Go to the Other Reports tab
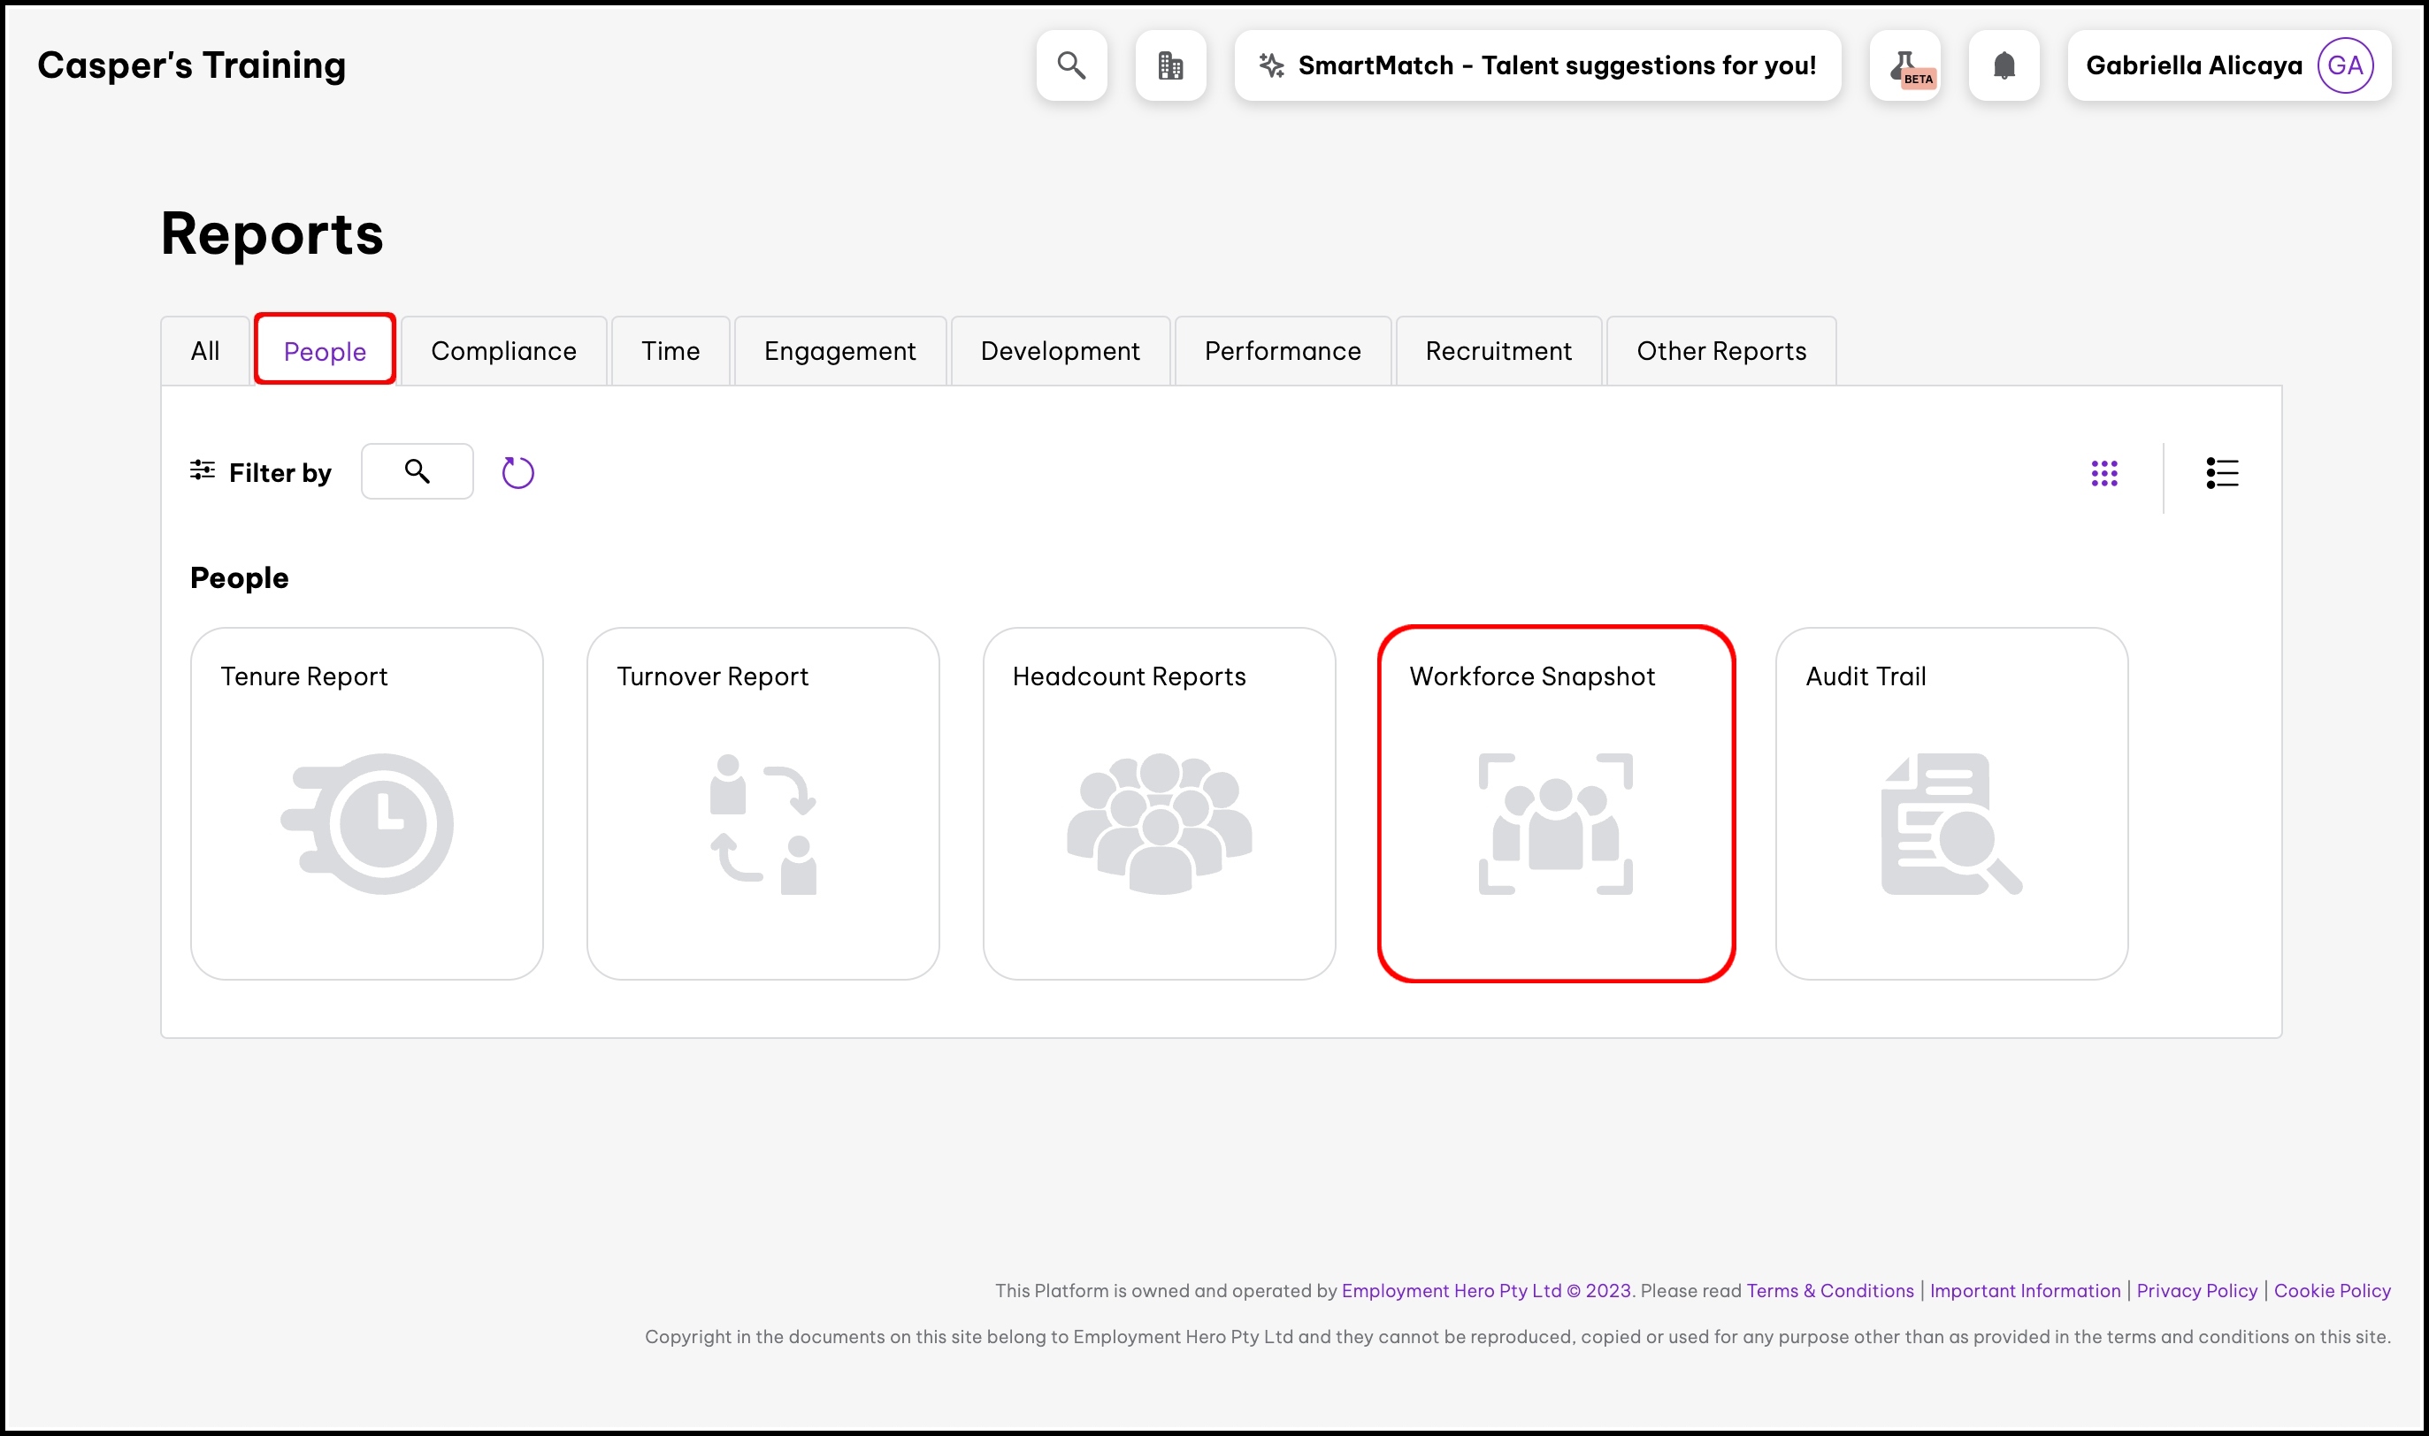Image resolution: width=2429 pixels, height=1436 pixels. click(x=1720, y=350)
